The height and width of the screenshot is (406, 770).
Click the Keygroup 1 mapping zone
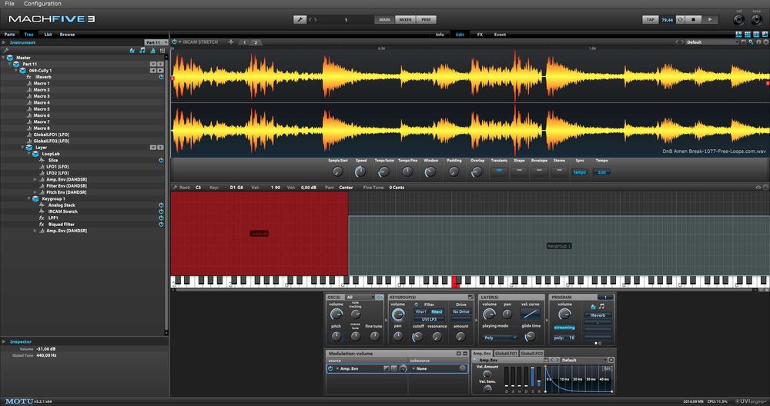[x=559, y=245]
